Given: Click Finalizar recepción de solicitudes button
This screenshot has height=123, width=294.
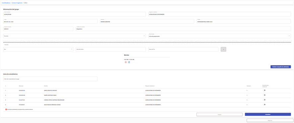Looking at the screenshot, I should (x=280, y=67).
